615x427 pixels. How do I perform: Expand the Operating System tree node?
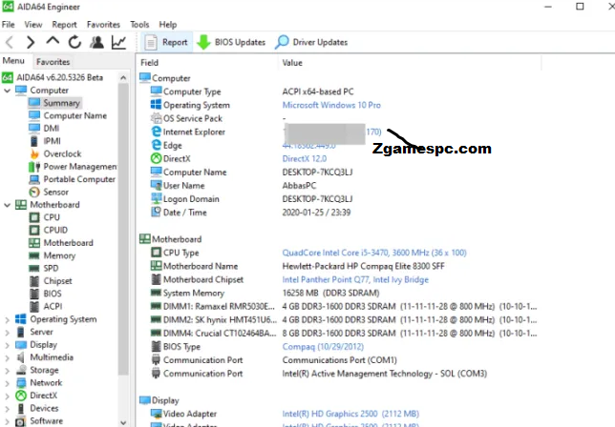tap(7, 319)
